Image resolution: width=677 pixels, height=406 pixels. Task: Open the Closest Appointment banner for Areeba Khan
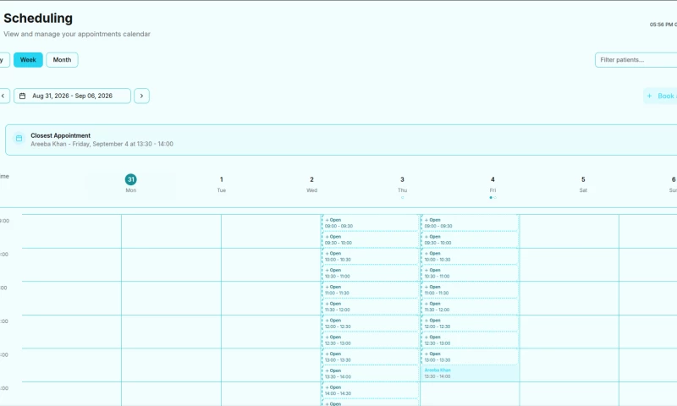pos(341,140)
